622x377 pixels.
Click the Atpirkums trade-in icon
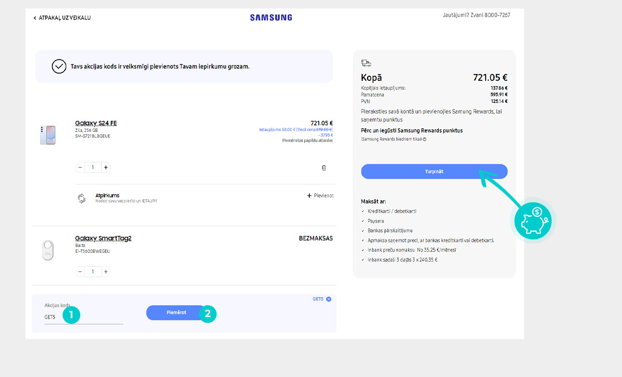point(81,198)
